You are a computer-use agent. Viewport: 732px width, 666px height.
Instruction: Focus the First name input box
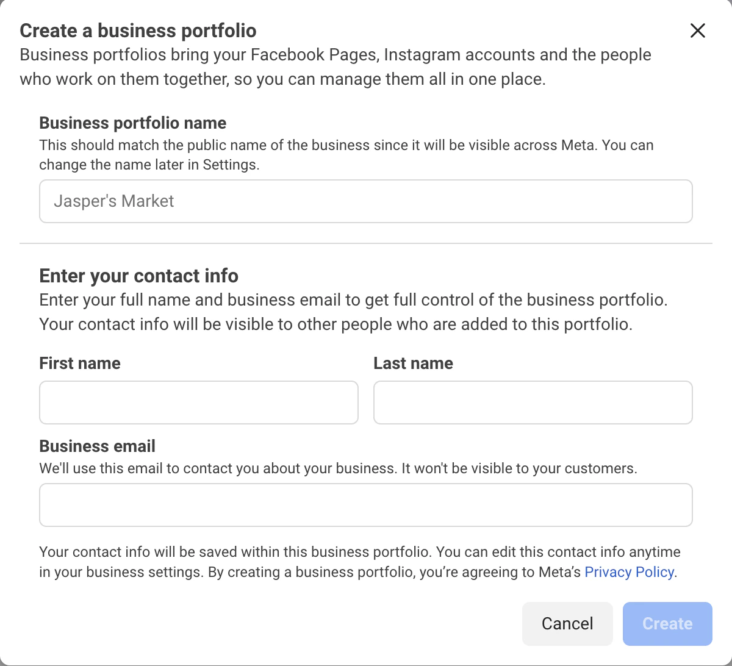[x=198, y=403]
